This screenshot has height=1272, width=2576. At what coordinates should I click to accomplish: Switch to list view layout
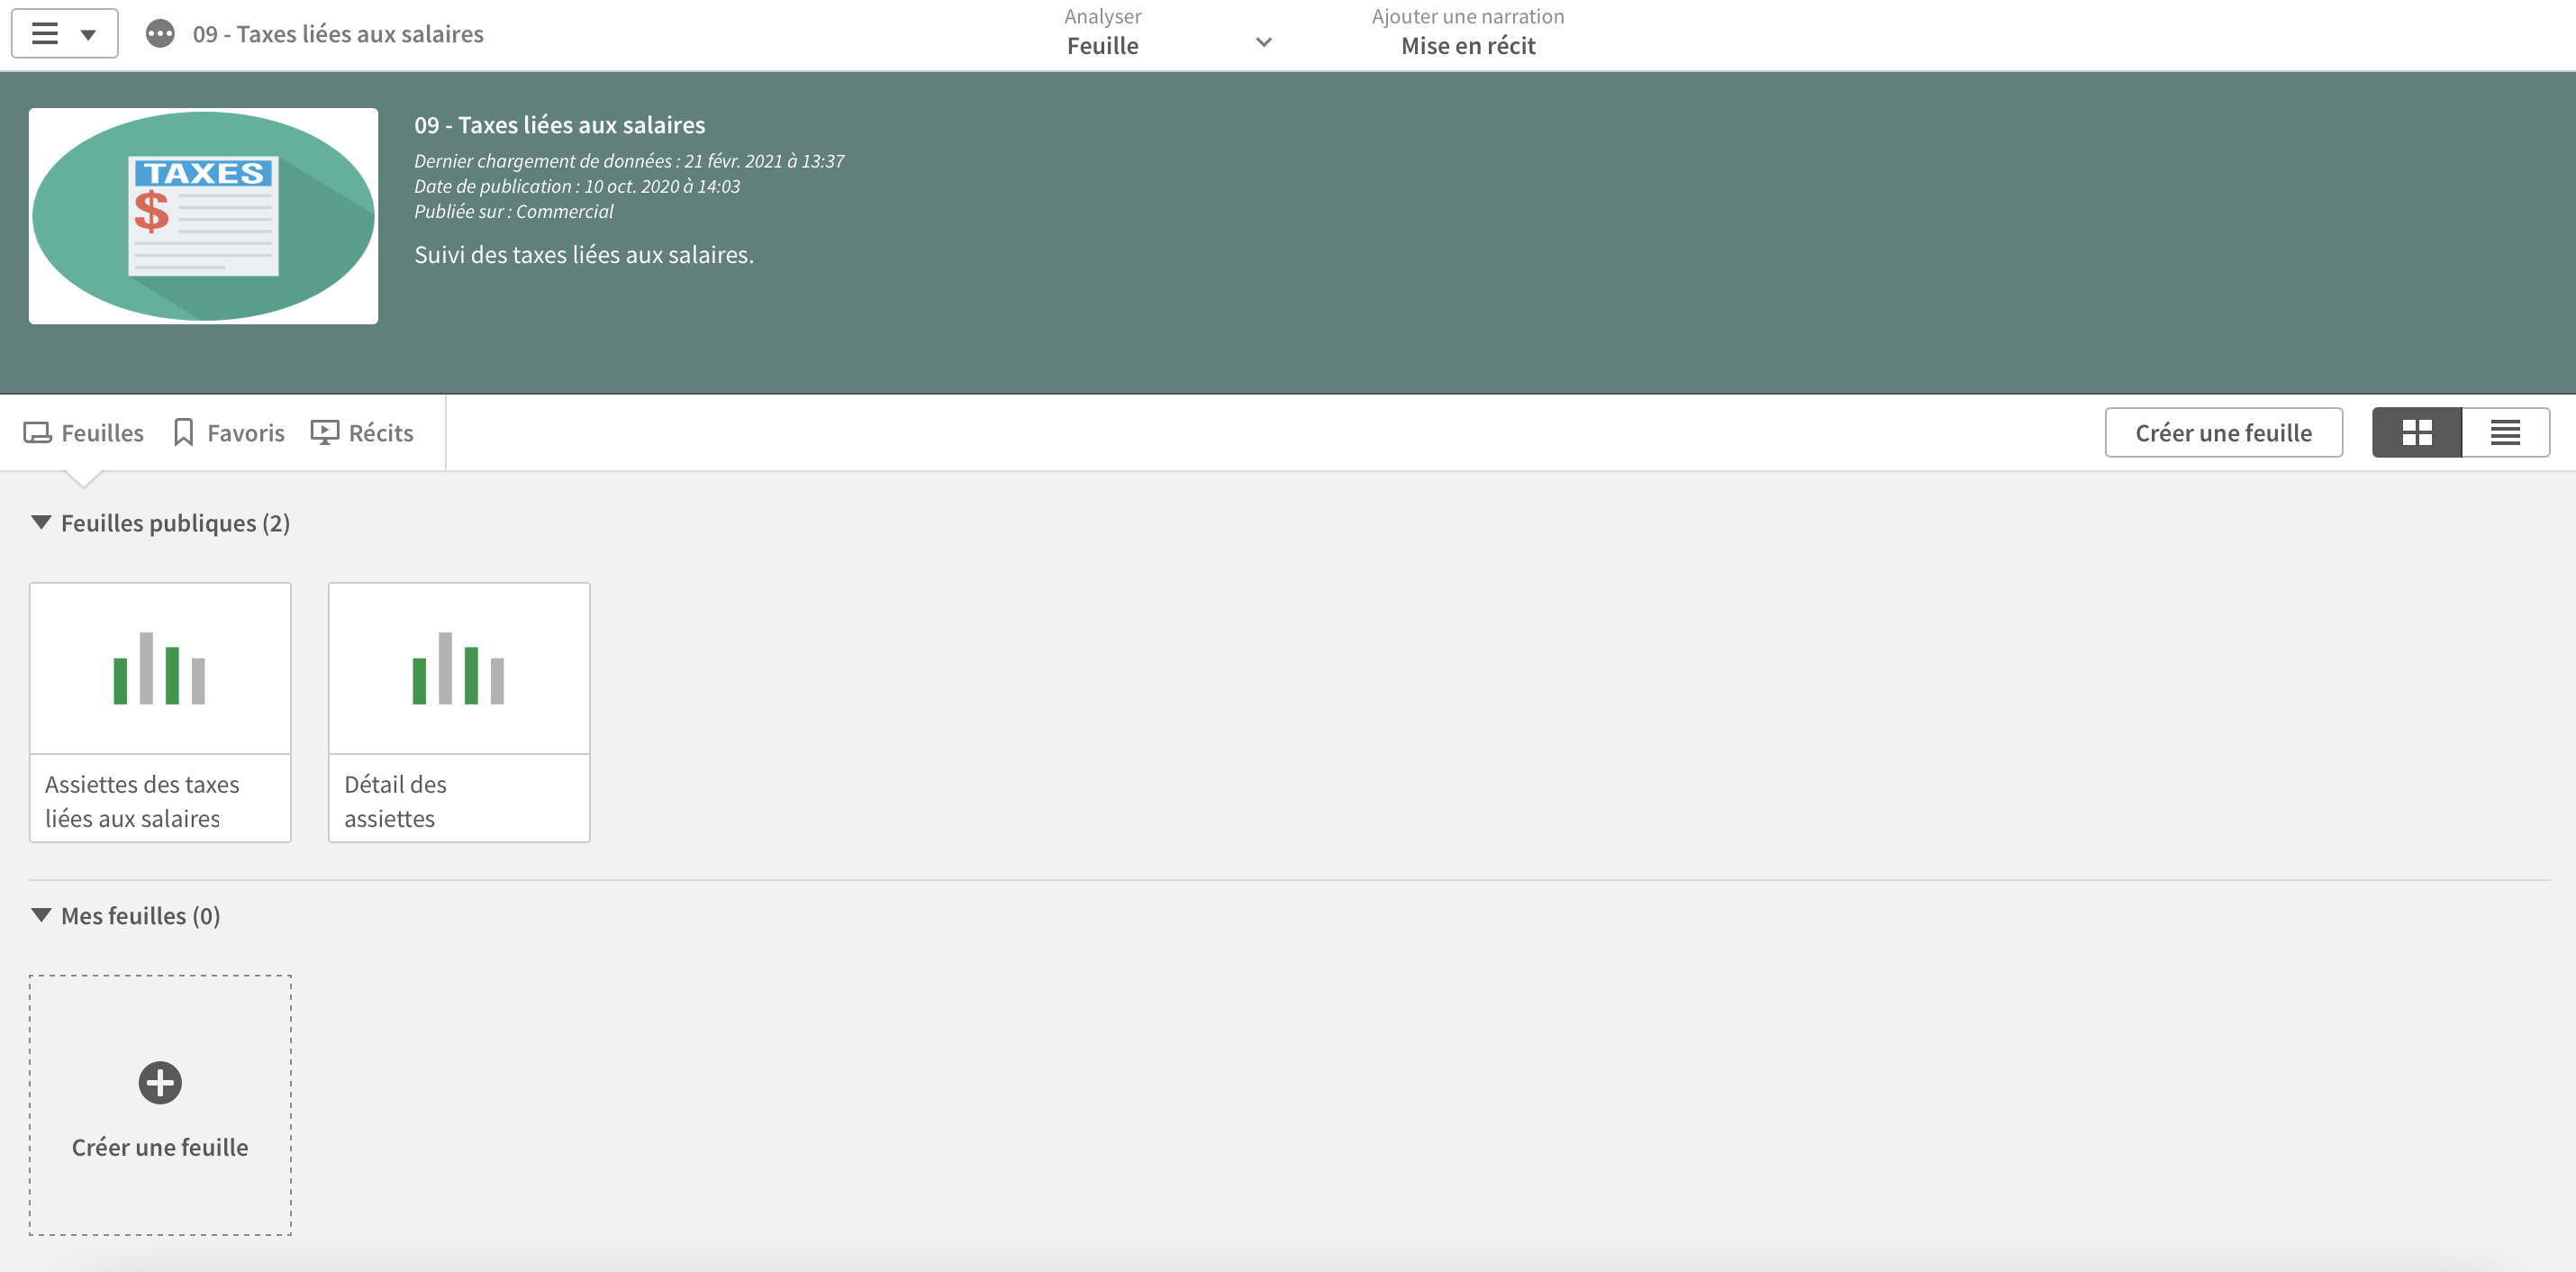[x=2505, y=432]
